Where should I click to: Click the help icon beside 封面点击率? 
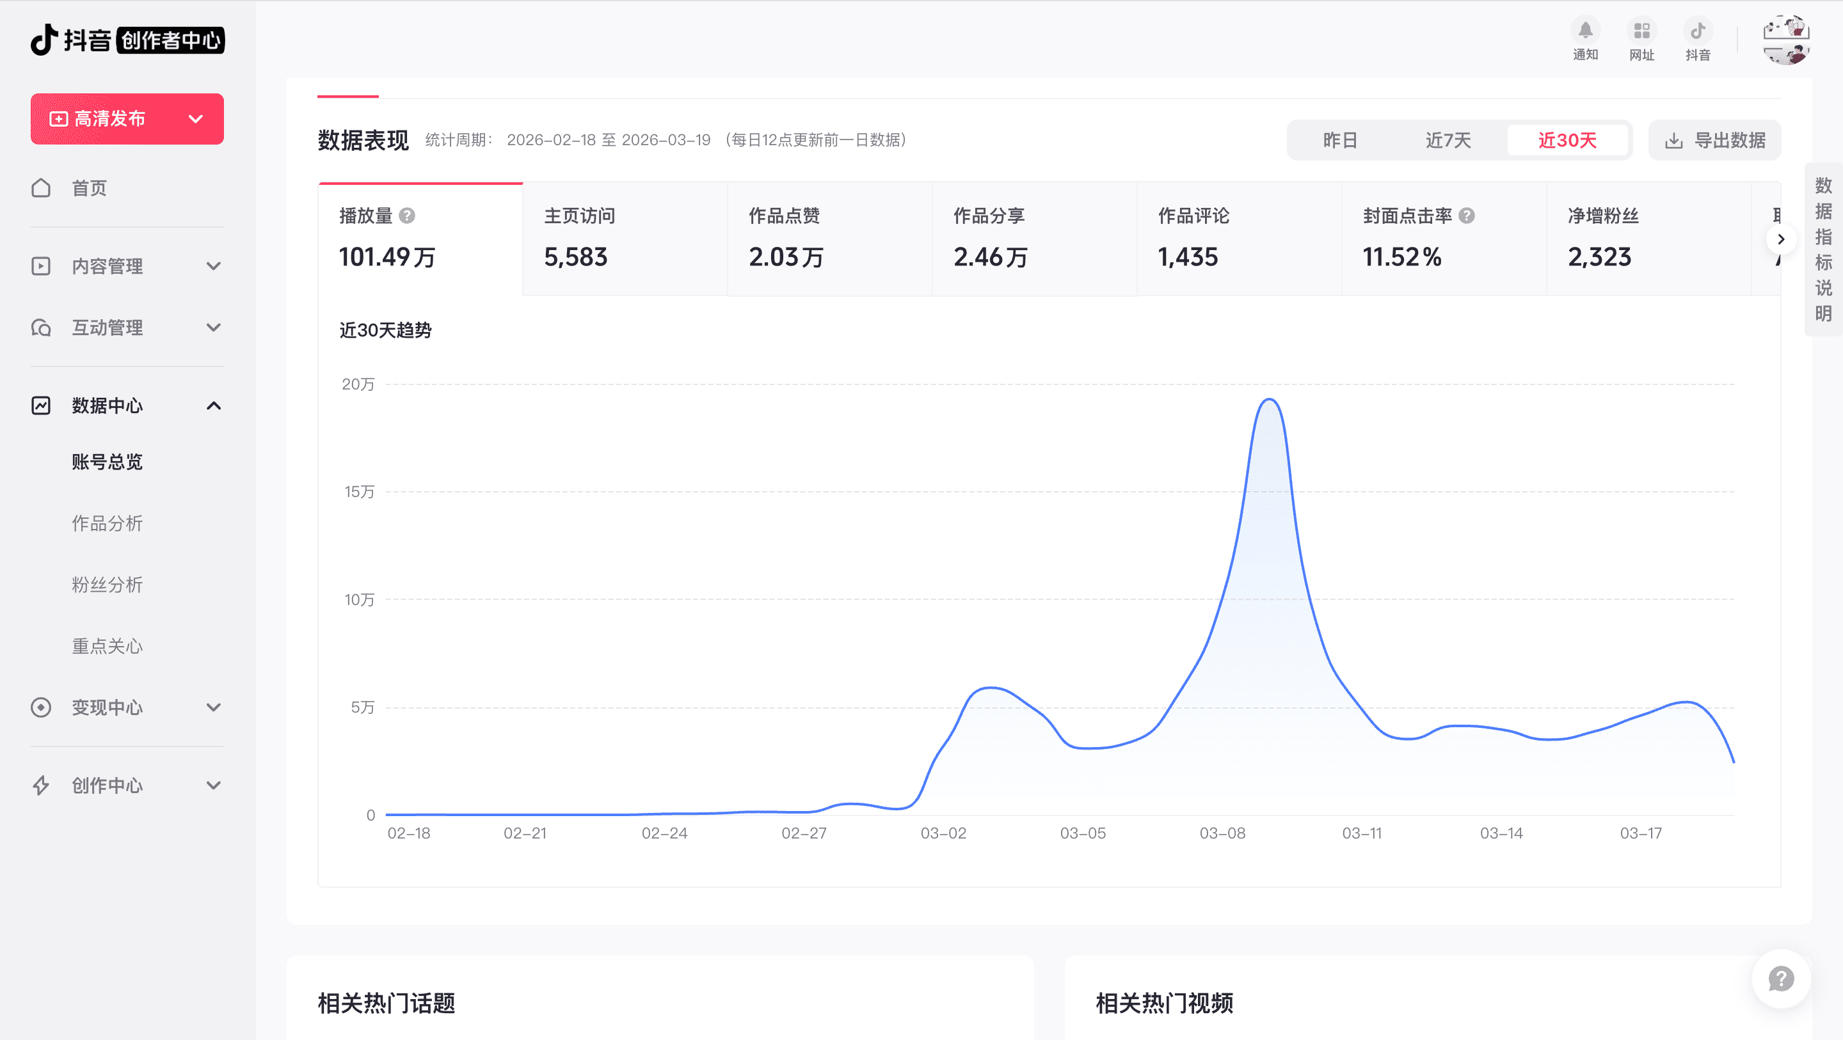tap(1466, 216)
